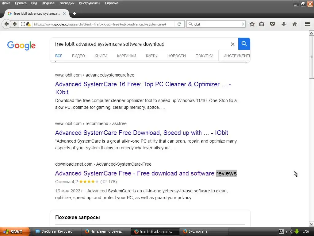Reload the page with the refresh icon
The height and width of the screenshot is (236, 314).
click(179, 24)
